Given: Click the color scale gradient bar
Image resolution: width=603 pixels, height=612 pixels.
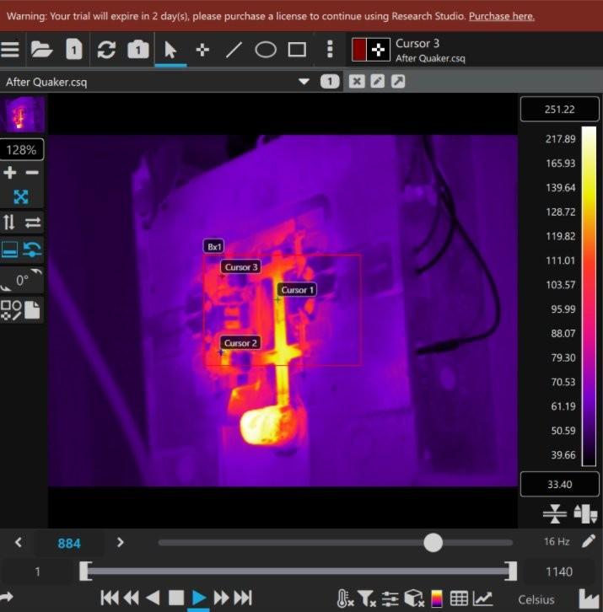Looking at the screenshot, I should [x=589, y=296].
